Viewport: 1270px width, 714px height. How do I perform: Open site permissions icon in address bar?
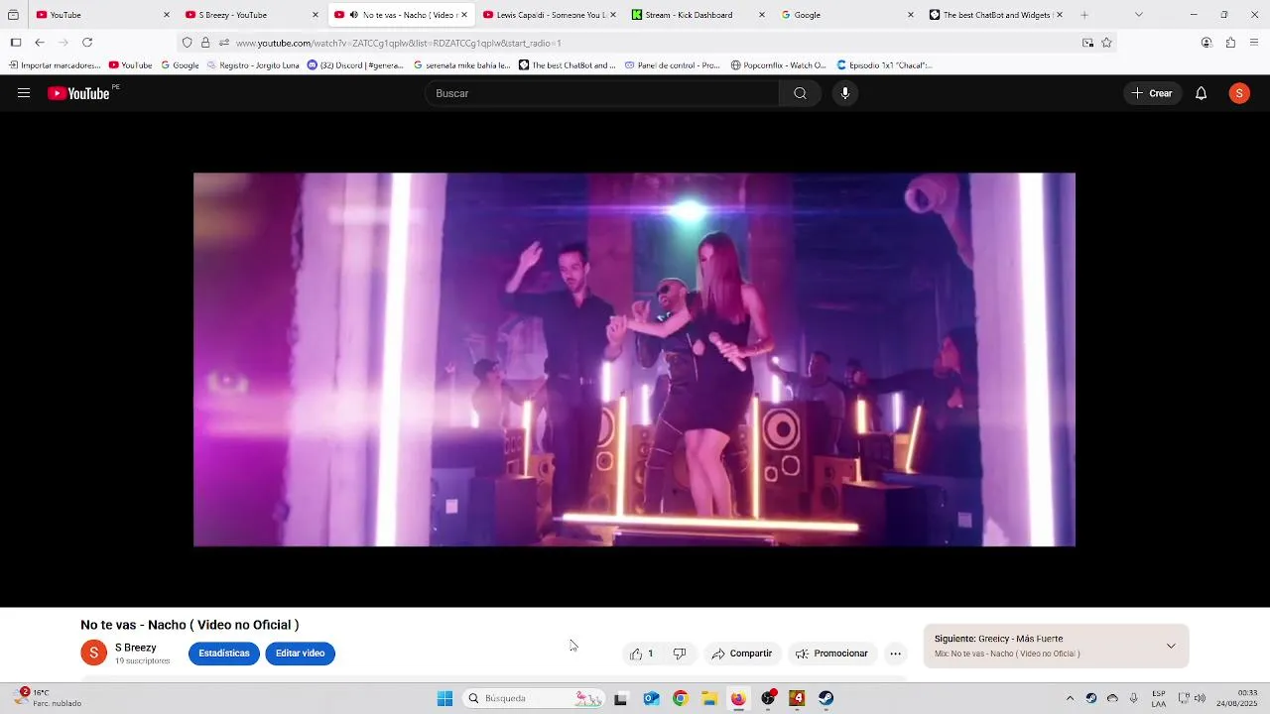(x=224, y=43)
